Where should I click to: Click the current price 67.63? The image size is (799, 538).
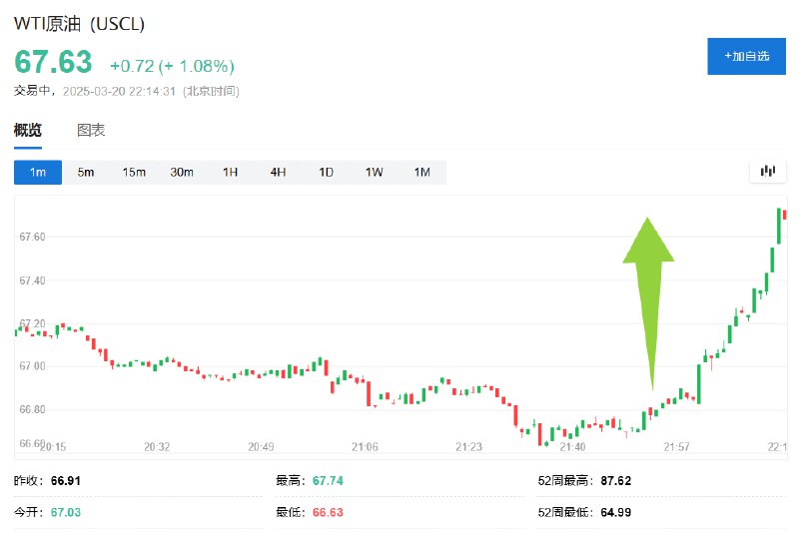[x=53, y=62]
